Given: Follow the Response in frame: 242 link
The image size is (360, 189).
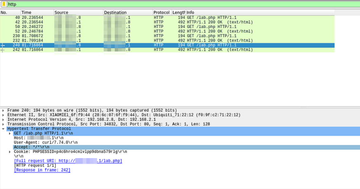Looking at the screenshot, I should coord(42,170).
